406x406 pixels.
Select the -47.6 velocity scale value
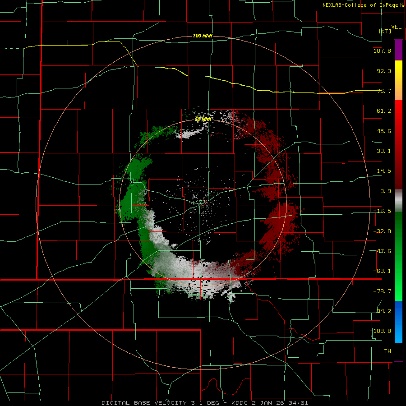(382, 251)
